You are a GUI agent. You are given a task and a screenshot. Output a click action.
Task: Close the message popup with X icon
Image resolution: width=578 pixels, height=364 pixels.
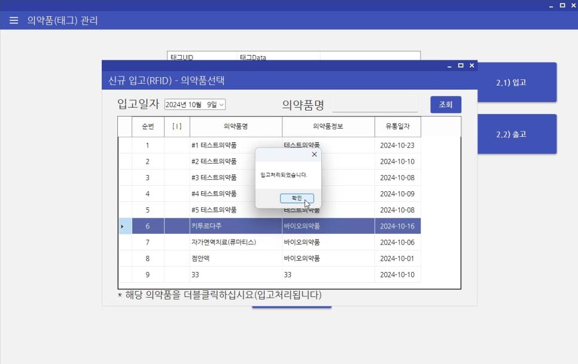pyautogui.click(x=314, y=154)
